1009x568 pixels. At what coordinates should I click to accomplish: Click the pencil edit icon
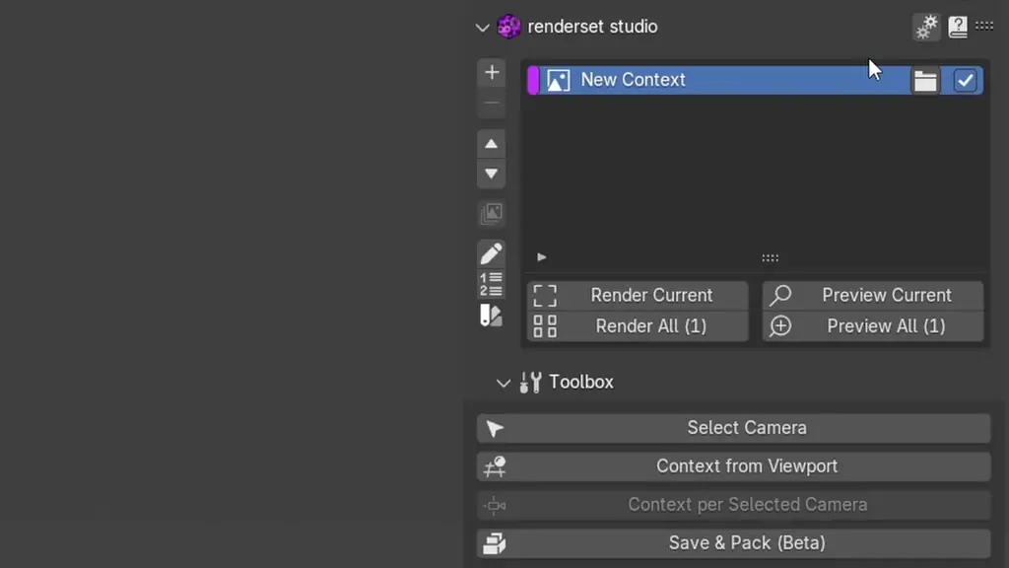coord(491,253)
